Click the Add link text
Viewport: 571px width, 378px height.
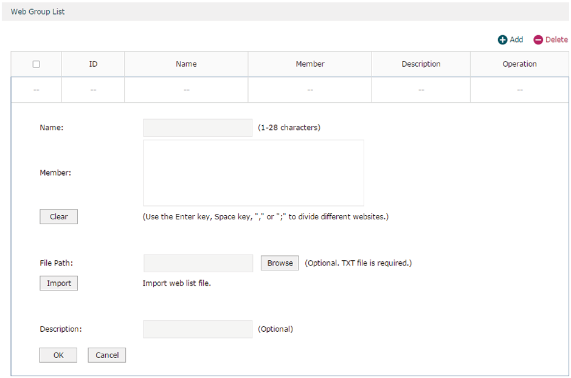(516, 40)
